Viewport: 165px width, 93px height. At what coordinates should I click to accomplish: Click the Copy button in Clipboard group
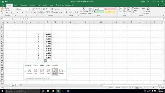[x=7, y=11]
